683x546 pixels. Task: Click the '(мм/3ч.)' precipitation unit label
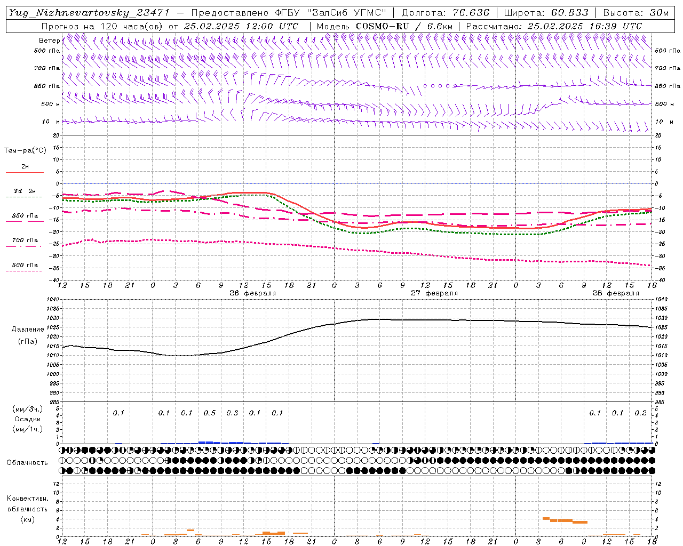pyautogui.click(x=28, y=409)
